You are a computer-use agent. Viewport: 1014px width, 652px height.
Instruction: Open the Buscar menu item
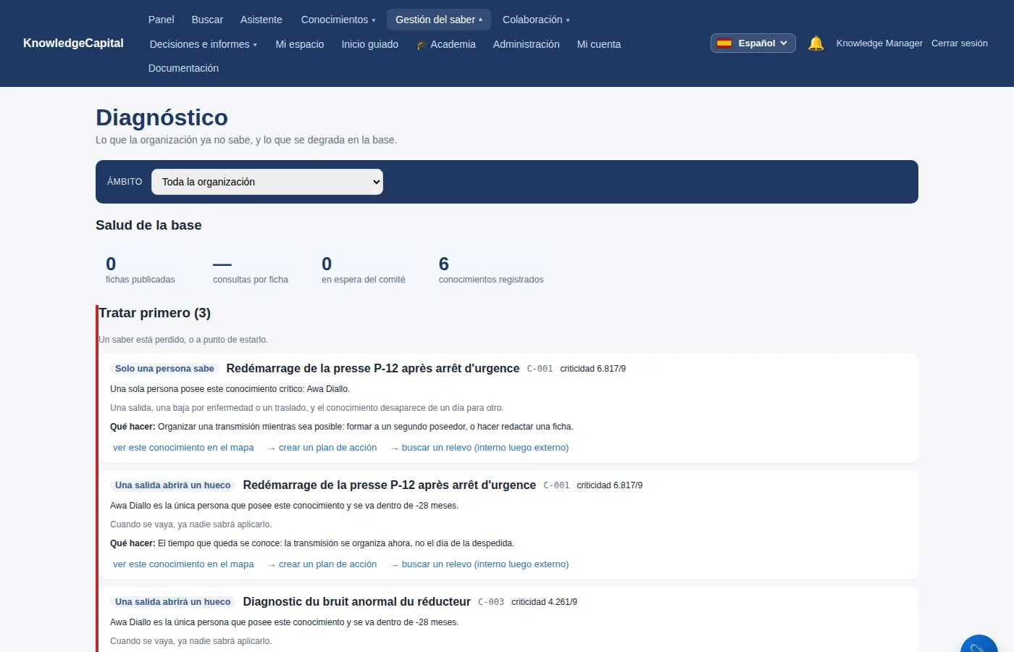pos(207,20)
